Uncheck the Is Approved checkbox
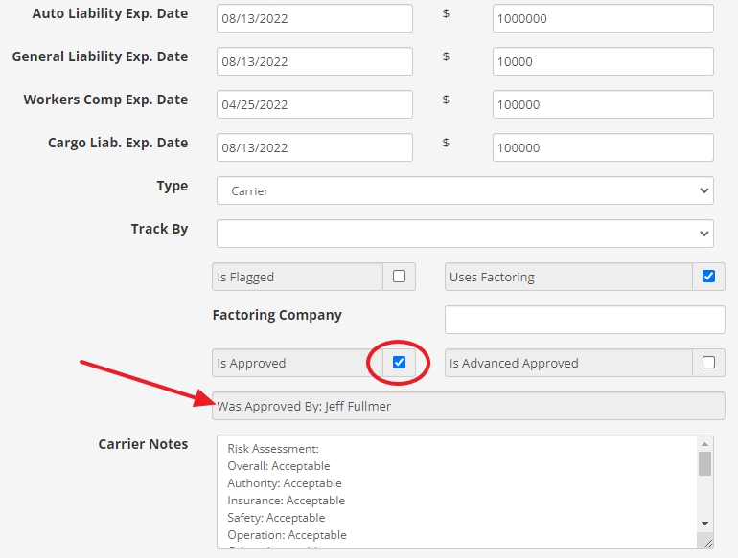This screenshot has width=738, height=558. point(399,363)
